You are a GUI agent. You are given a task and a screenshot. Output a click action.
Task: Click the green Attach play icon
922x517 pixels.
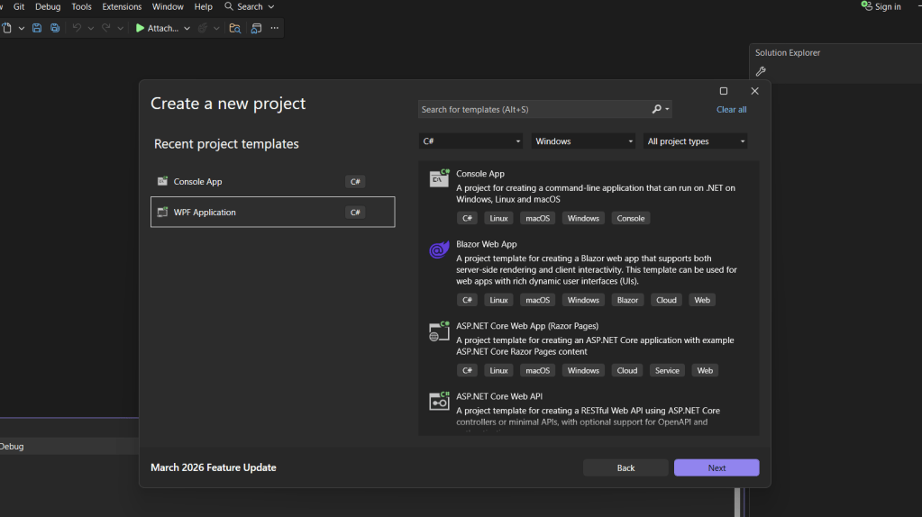(x=141, y=28)
